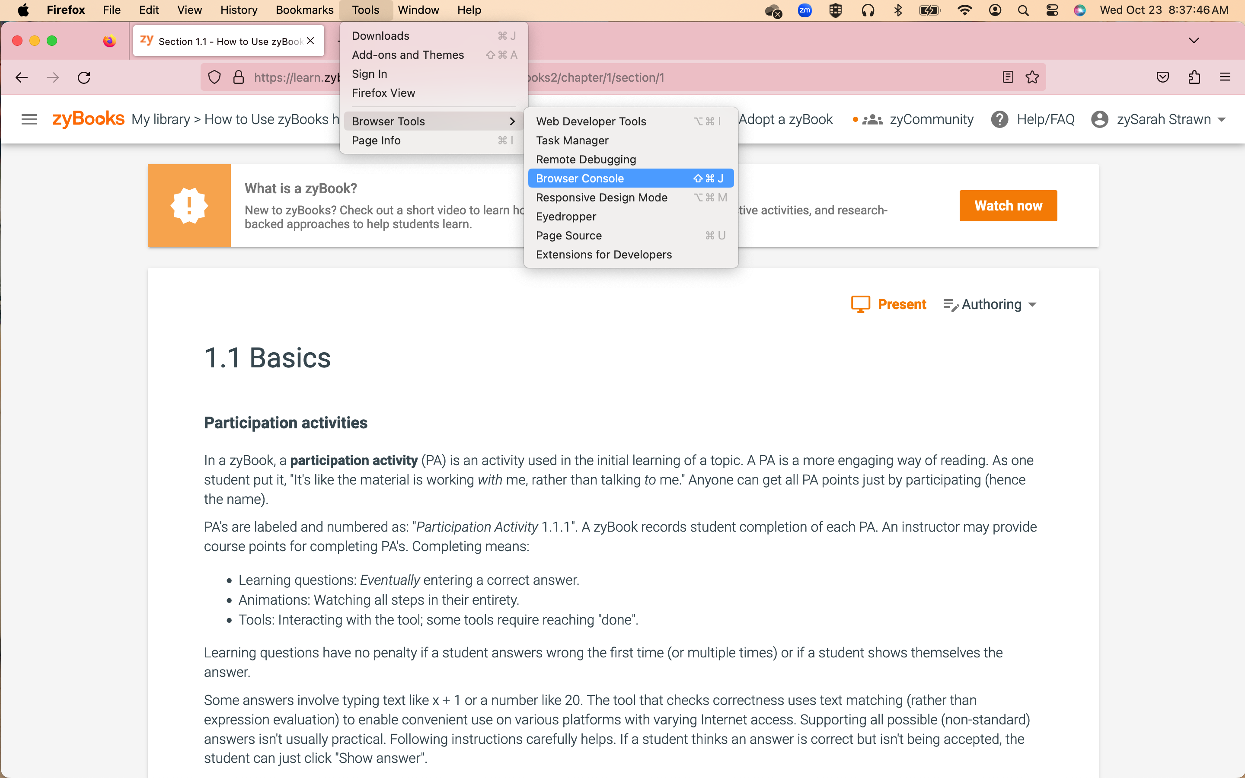Viewport: 1245px width, 778px height.
Task: Close the Section 1.1 tab
Action: coord(310,41)
